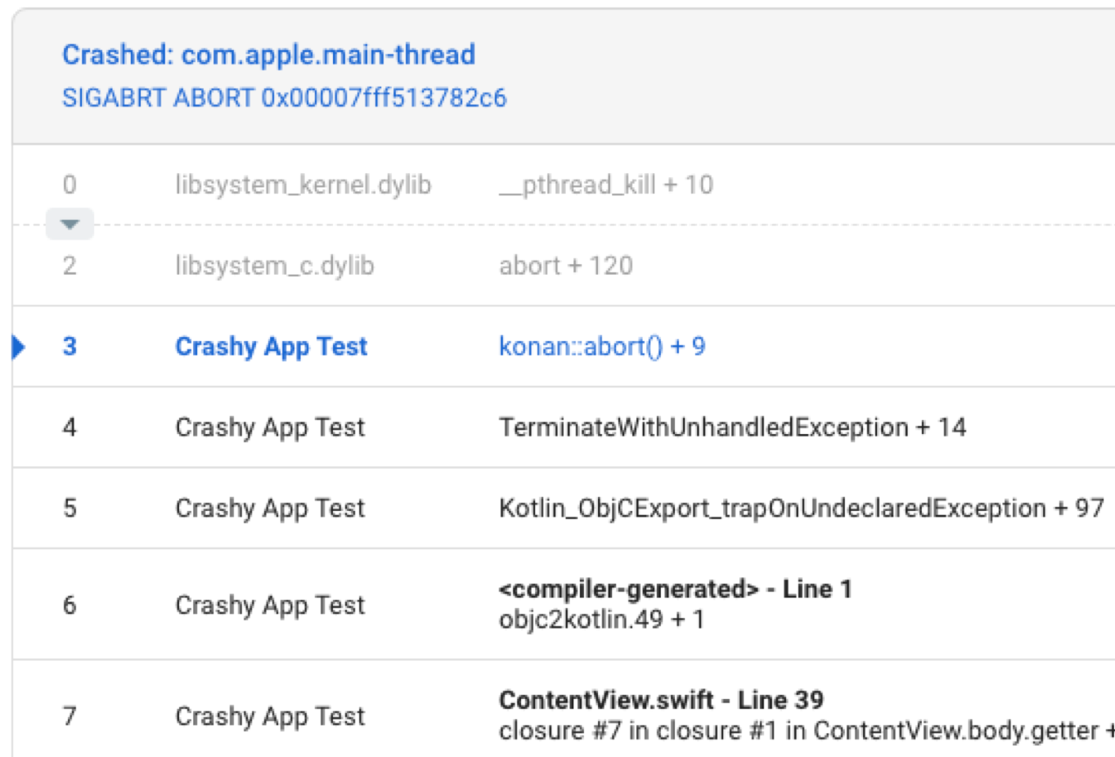Click Crashy App Test in frame 5

point(270,508)
